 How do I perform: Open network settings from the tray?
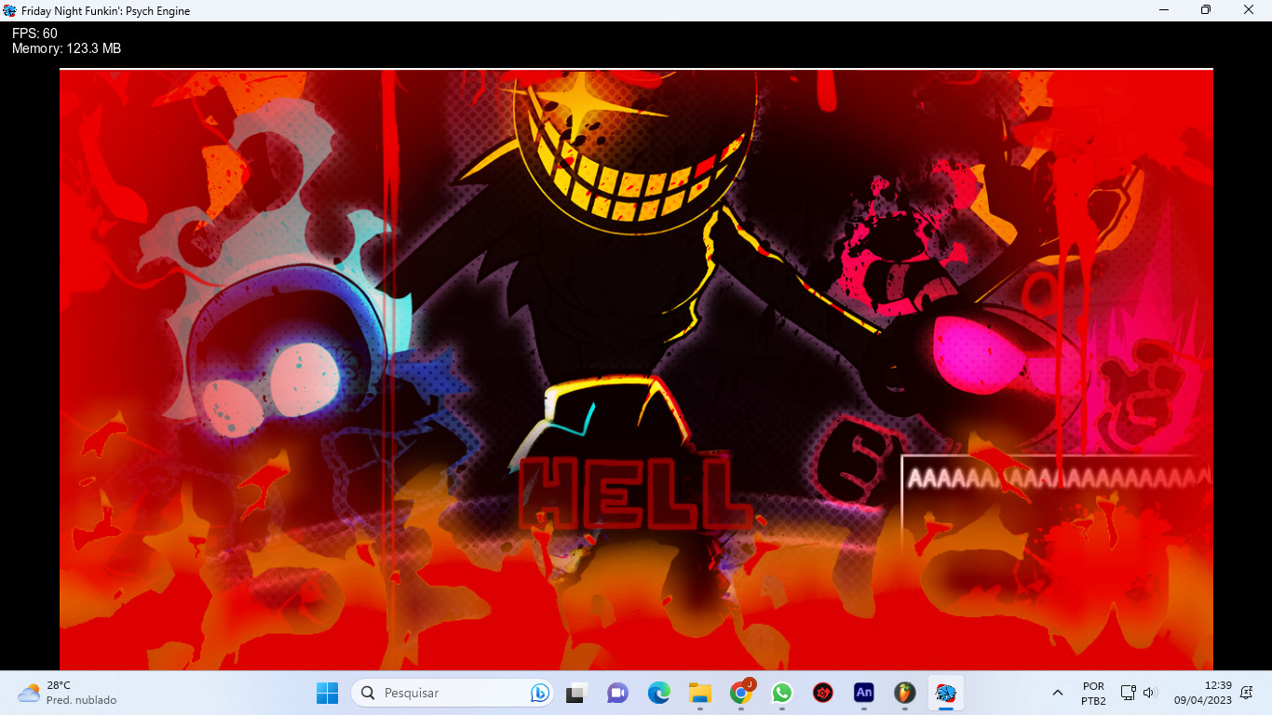[x=1129, y=693]
